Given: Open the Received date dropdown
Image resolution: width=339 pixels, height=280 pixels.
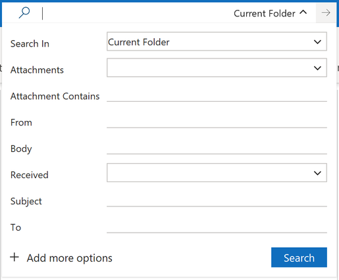Looking at the screenshot, I should click(x=217, y=173).
